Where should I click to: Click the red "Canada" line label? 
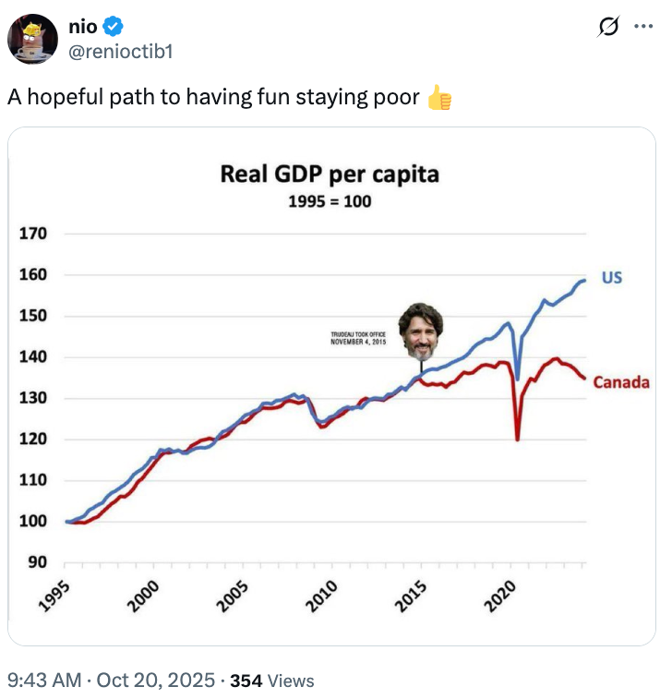click(x=620, y=382)
